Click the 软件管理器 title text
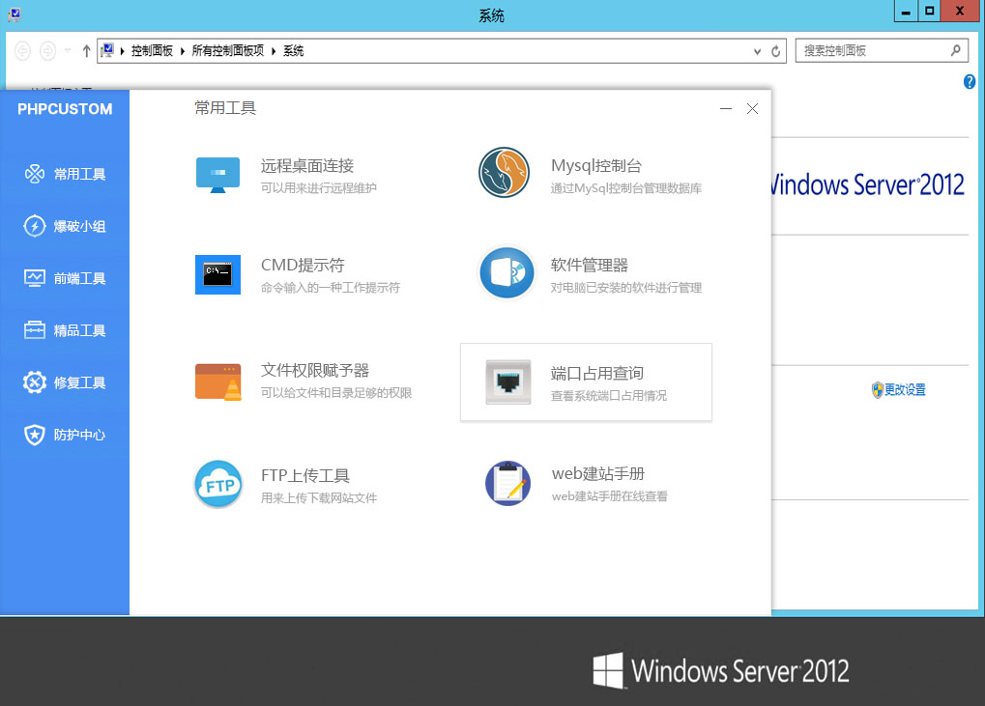This screenshot has height=706, width=985. [x=590, y=265]
